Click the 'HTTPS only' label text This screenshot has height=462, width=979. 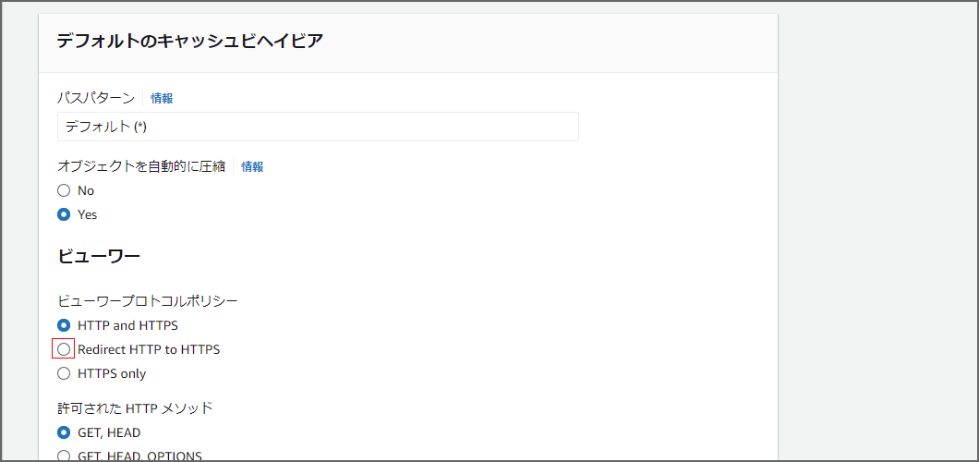click(112, 374)
